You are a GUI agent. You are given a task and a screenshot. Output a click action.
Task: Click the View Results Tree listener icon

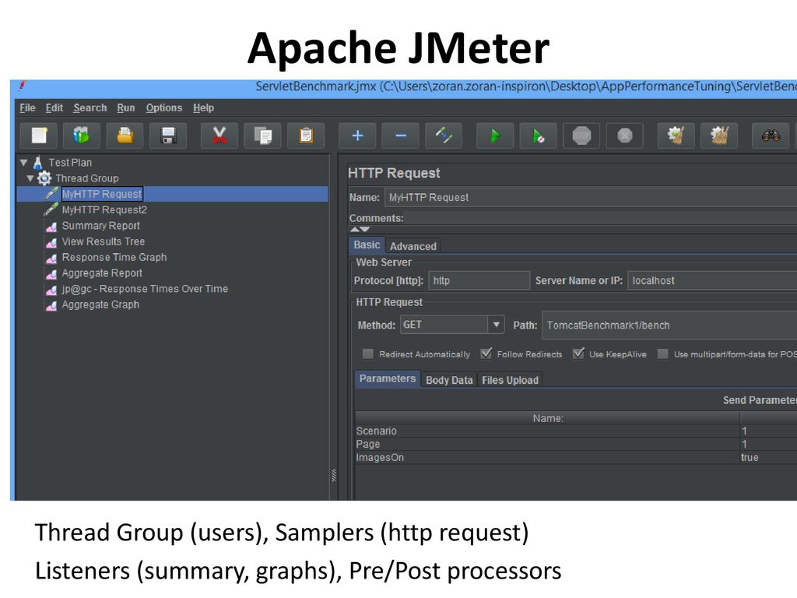tap(51, 242)
